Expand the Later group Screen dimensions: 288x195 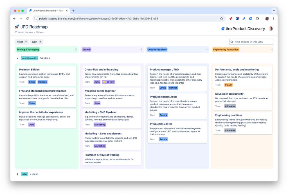[18, 174]
